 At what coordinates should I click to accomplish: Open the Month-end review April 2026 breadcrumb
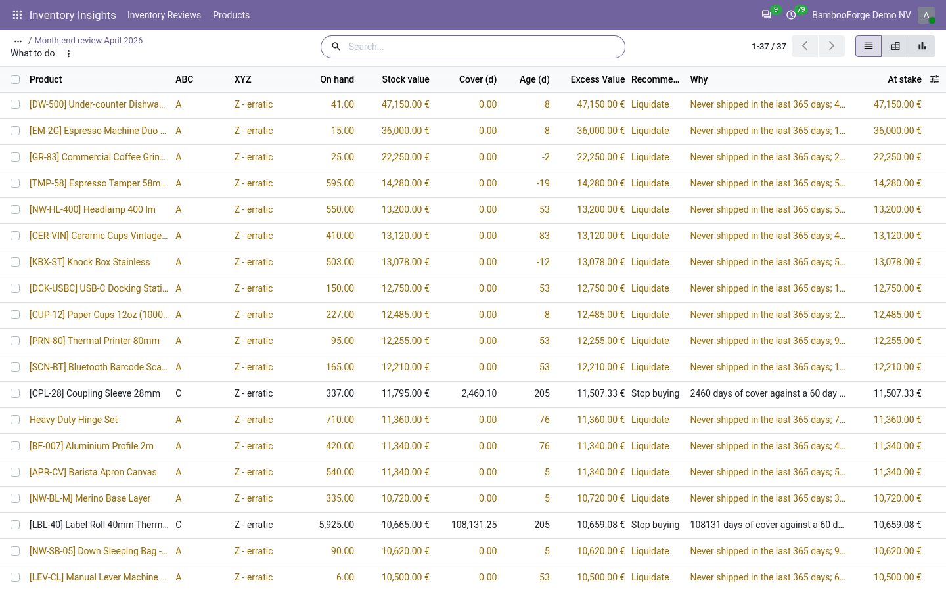coord(89,41)
